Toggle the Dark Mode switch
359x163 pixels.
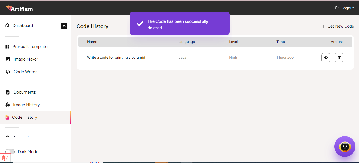[x=10, y=152]
